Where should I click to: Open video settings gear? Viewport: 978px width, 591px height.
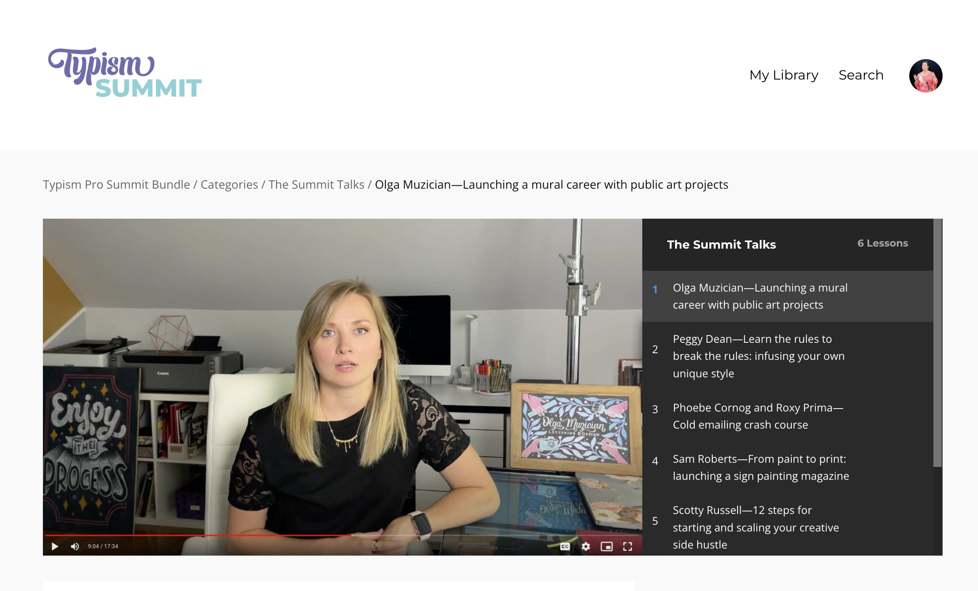coord(586,546)
